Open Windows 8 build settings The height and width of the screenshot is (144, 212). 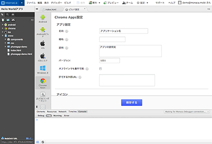pos(42,69)
